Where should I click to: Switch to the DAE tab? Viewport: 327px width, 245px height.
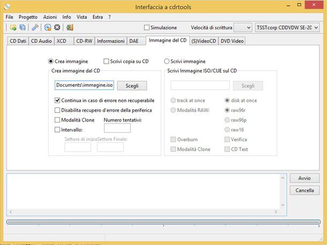136,41
